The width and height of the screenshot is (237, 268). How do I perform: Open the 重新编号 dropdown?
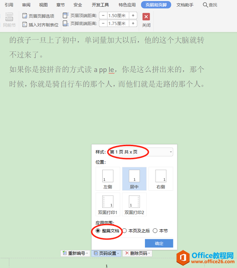75,253
